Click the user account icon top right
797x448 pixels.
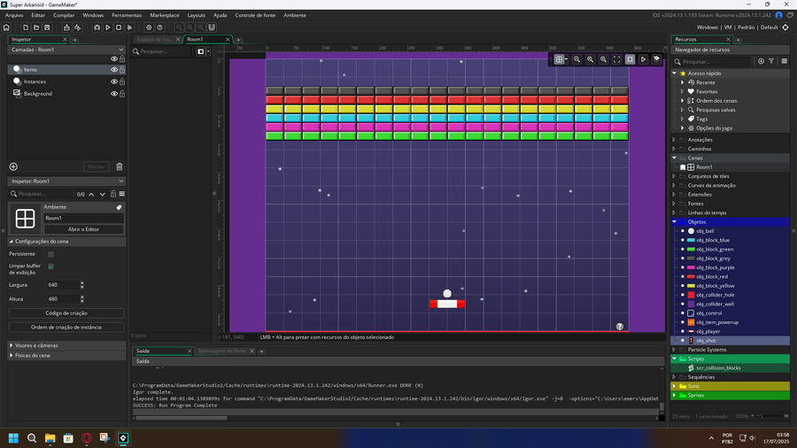click(778, 15)
